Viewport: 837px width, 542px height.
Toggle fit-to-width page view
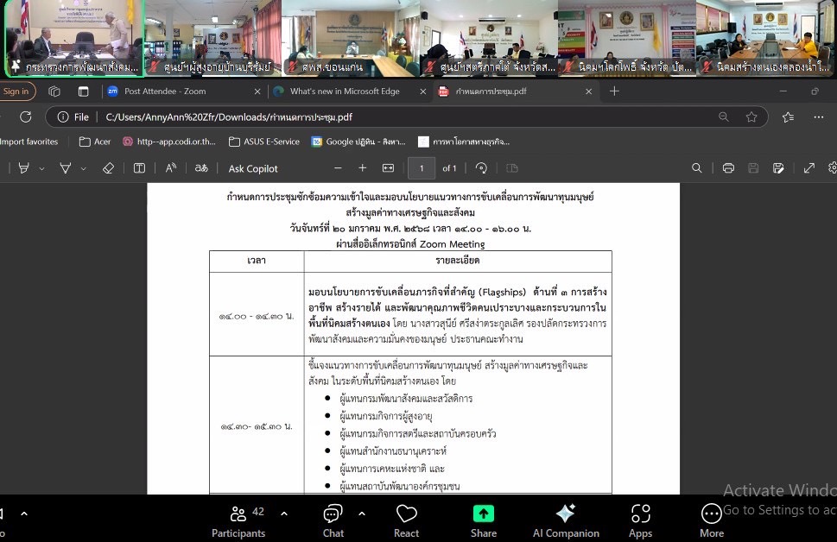tap(388, 168)
